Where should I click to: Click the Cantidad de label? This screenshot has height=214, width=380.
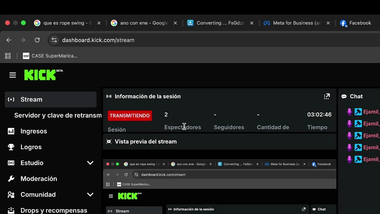click(273, 127)
